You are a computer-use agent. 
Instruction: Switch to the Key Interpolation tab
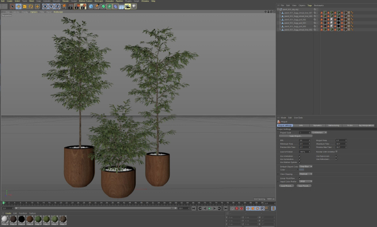366,125
